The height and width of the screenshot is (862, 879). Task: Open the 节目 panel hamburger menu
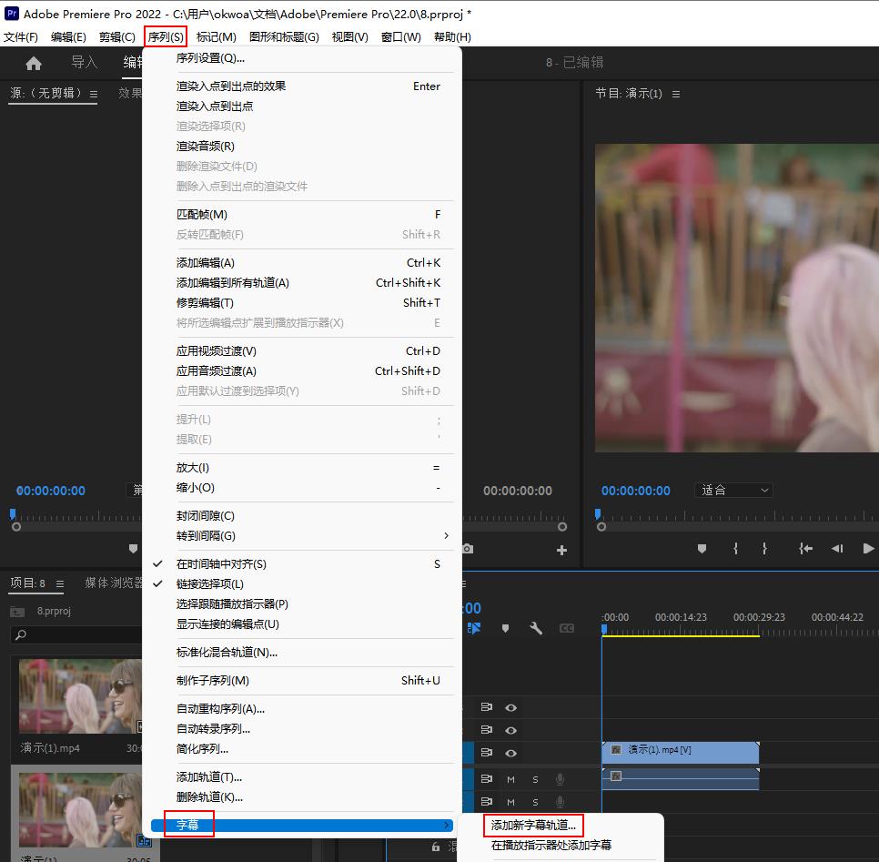pyautogui.click(x=675, y=94)
